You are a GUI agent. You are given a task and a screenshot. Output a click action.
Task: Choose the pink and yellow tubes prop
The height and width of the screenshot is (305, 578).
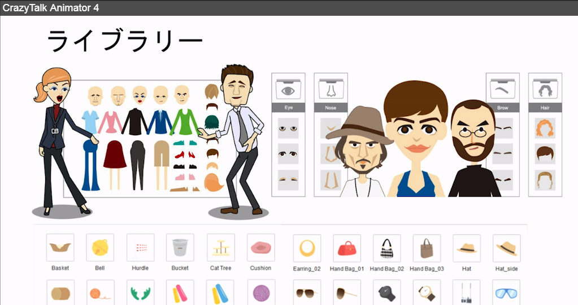[180, 293]
